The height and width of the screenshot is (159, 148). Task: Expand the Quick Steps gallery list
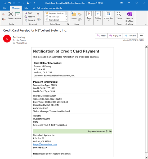pyautogui.click(x=66, y=20)
